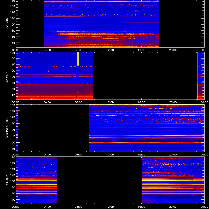Screen dimensions: 209x209
Task: Select the 04:00 label under Palehua panel
Action: coord(47,207)
